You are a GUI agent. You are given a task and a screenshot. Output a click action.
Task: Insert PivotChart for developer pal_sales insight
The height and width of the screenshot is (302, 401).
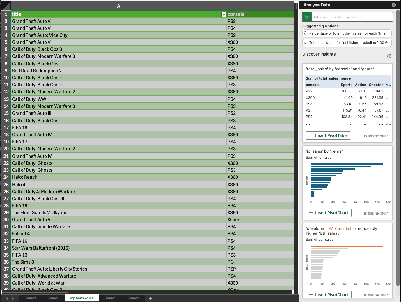coord(329,294)
